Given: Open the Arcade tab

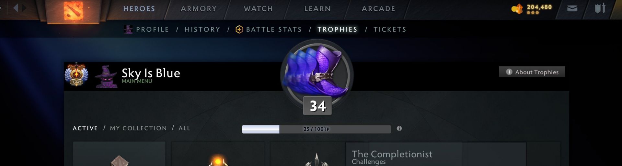Looking at the screenshot, I should coord(378,9).
